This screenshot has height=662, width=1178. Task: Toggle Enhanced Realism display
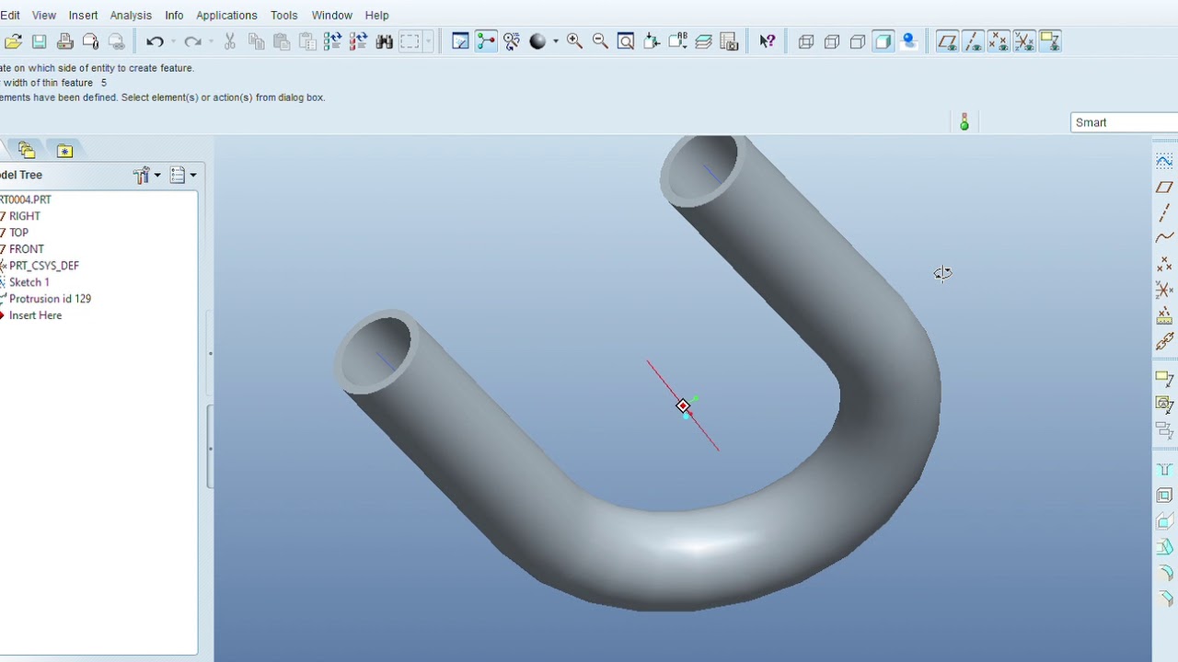pos(909,41)
